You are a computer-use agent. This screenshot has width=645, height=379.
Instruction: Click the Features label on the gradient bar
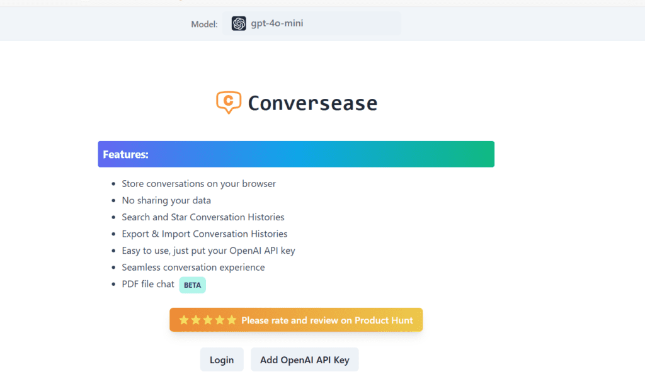click(125, 154)
